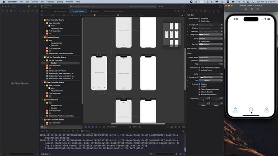Tap the middle tab icon in the simulator
This screenshot has height=156, width=278.
pyautogui.click(x=251, y=109)
